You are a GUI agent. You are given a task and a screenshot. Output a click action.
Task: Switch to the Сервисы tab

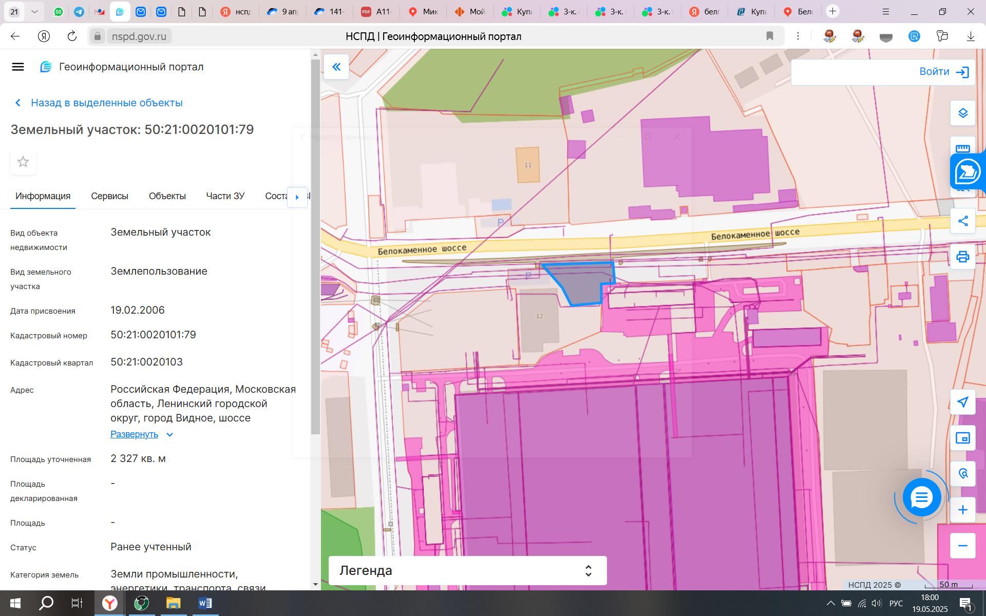pyautogui.click(x=109, y=196)
